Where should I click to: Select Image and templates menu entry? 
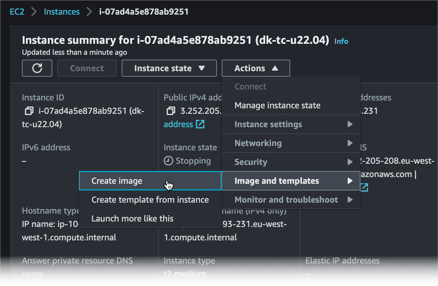point(291,181)
